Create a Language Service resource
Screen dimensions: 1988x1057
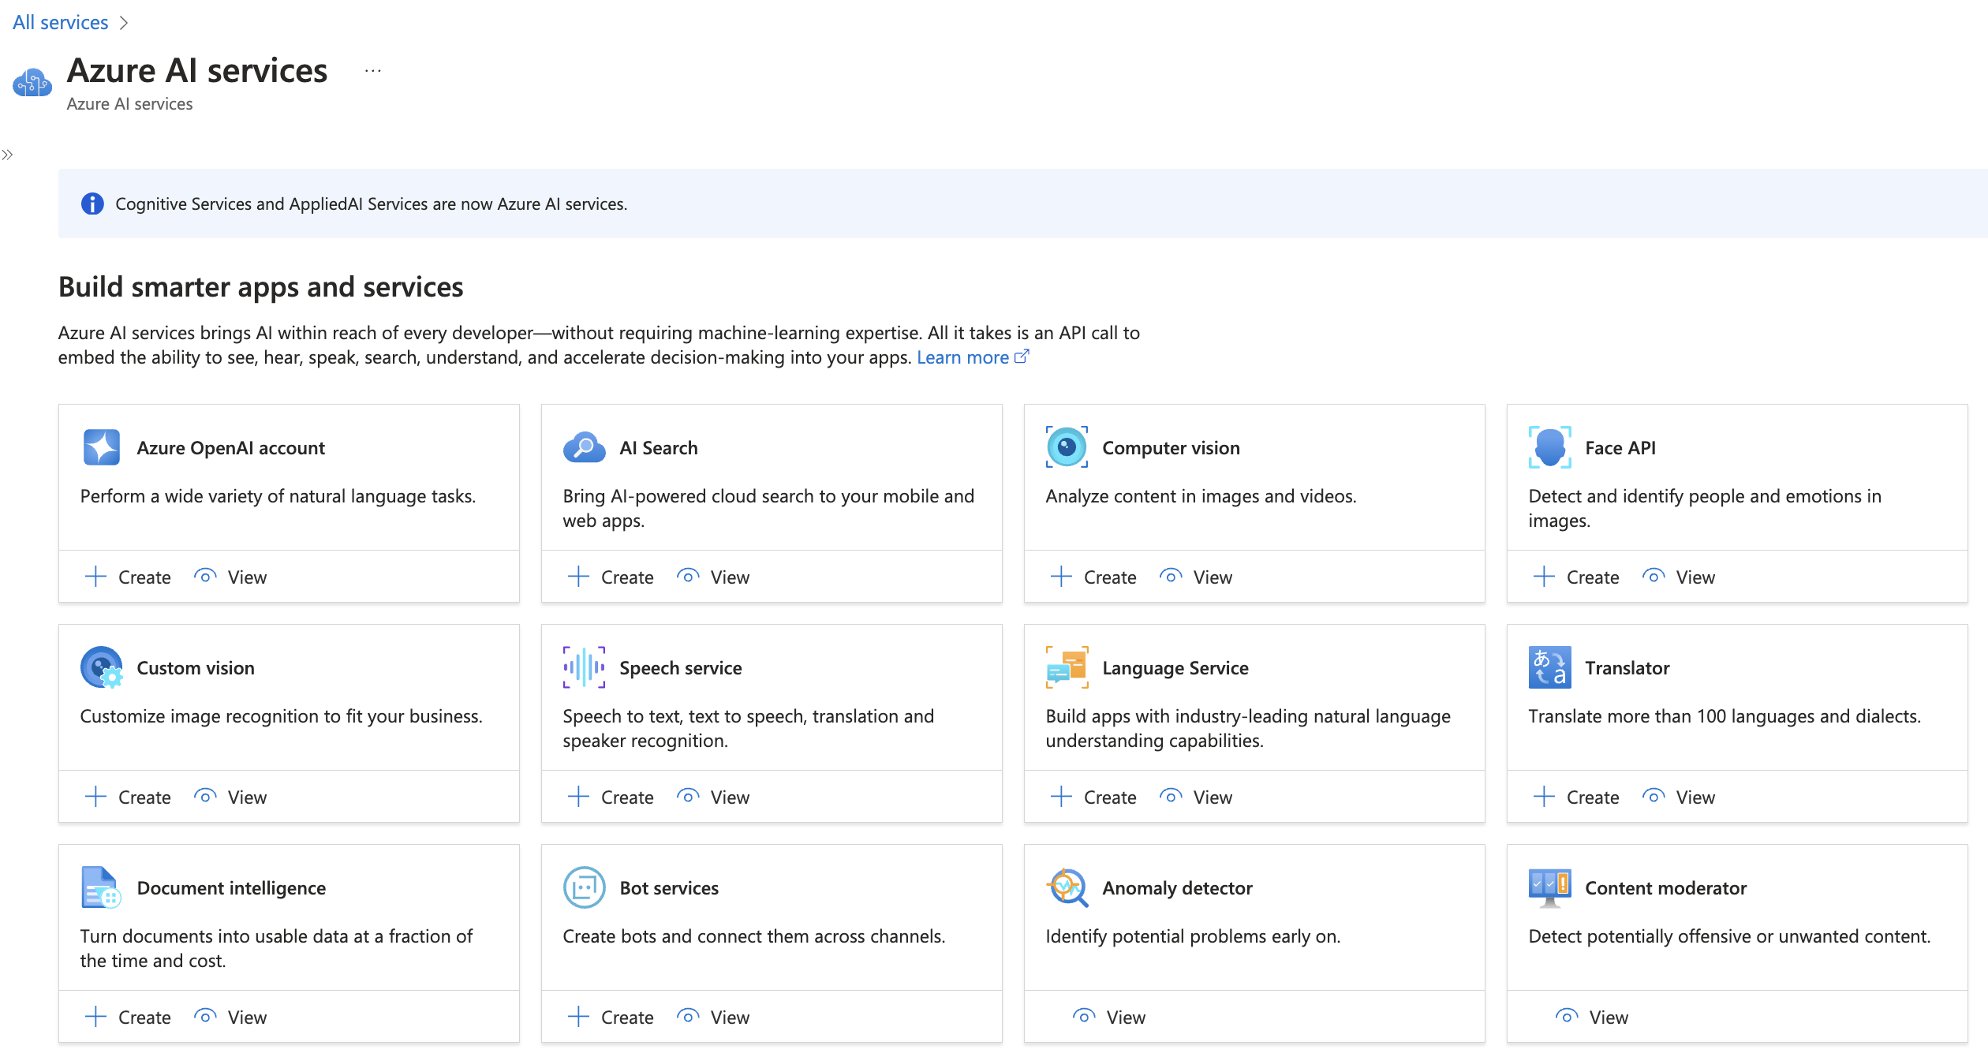pos(1093,797)
